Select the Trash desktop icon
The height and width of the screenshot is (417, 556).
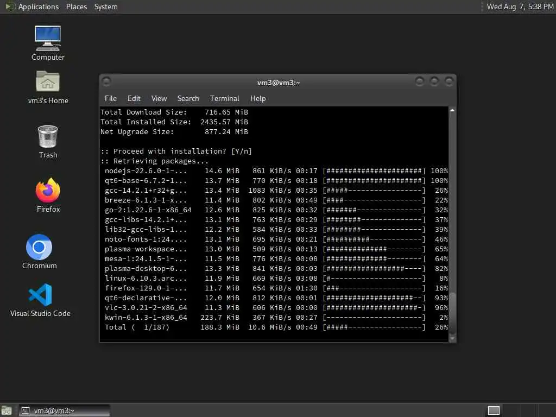pos(48,142)
